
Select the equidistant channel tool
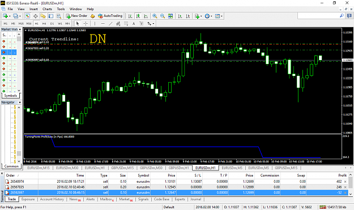(x=118, y=23)
